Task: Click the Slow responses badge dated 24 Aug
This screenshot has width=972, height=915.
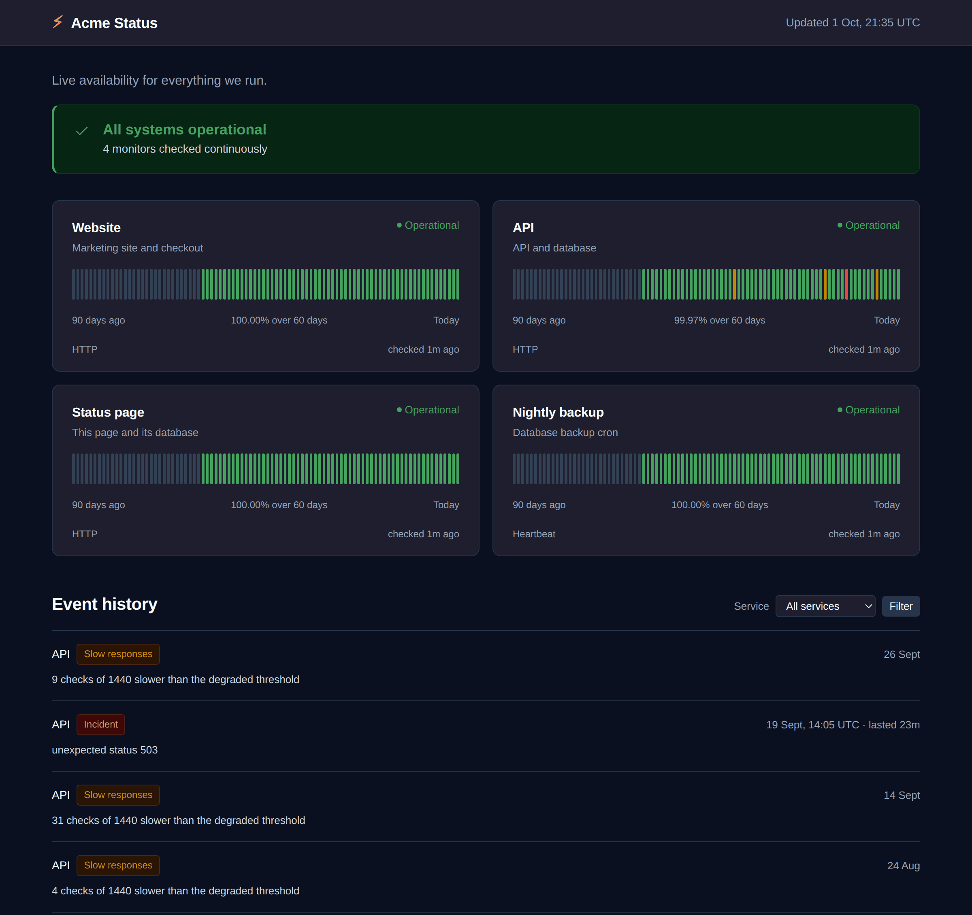Action: coord(118,865)
